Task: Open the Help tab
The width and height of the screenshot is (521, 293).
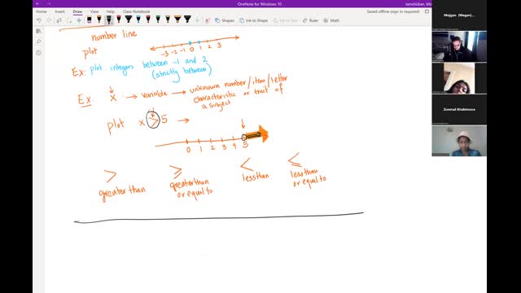Action: tap(111, 11)
